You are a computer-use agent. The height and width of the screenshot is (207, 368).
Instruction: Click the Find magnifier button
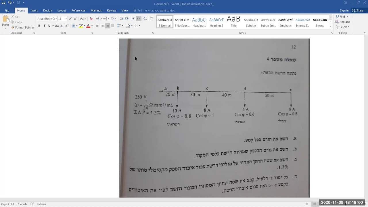click(342, 17)
